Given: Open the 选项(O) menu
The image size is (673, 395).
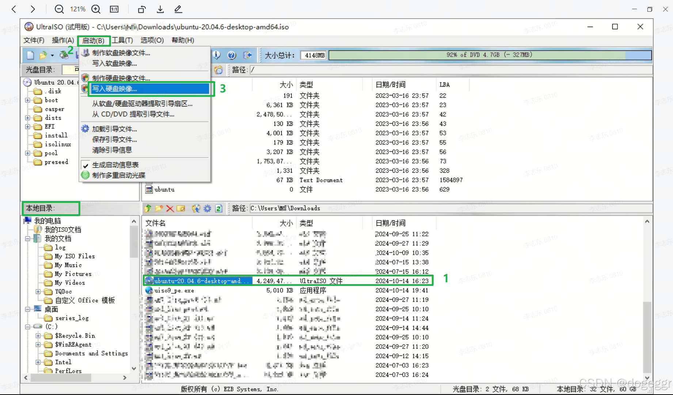Looking at the screenshot, I should coord(152,40).
